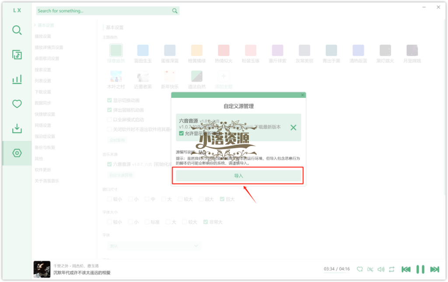Pick the 黑灯瞎火 dark theme swatch

(x=385, y=50)
